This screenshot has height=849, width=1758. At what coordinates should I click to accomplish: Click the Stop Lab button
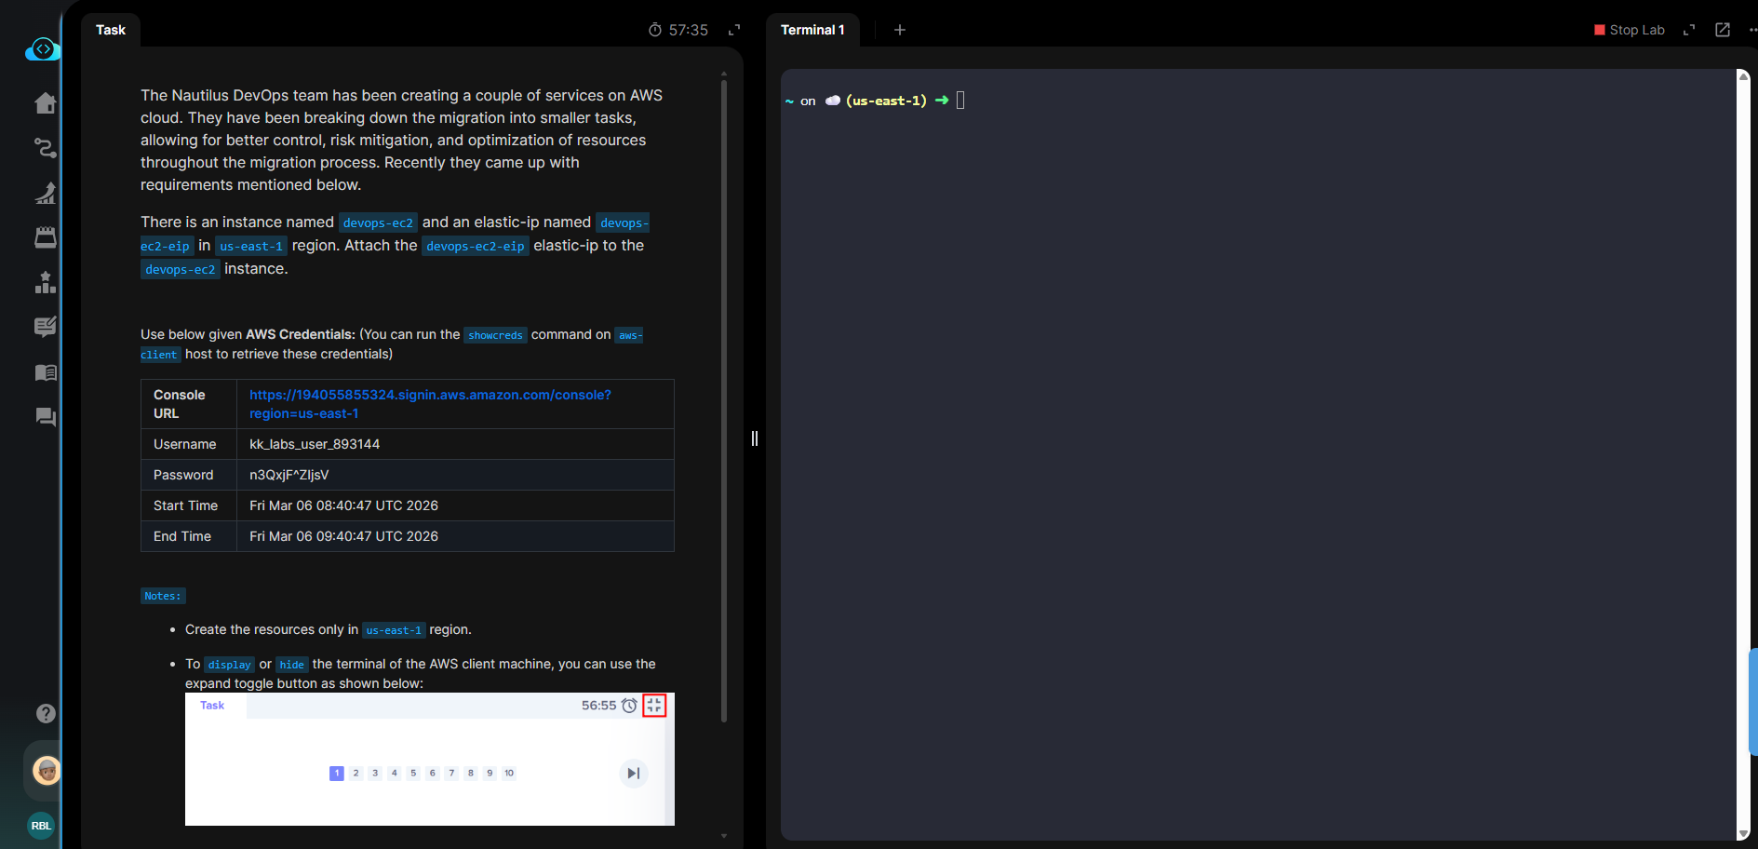(x=1630, y=30)
